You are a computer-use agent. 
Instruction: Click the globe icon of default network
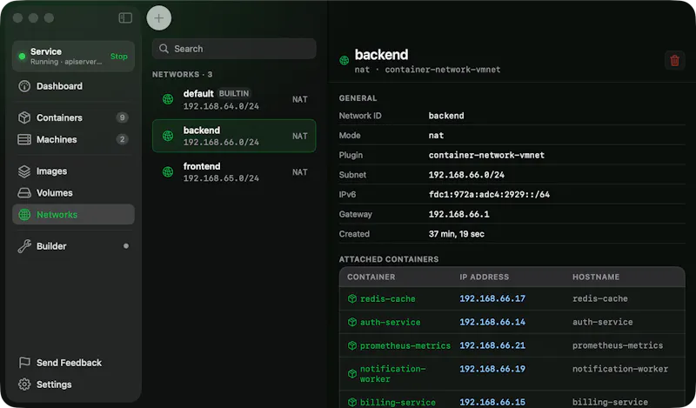(168, 99)
